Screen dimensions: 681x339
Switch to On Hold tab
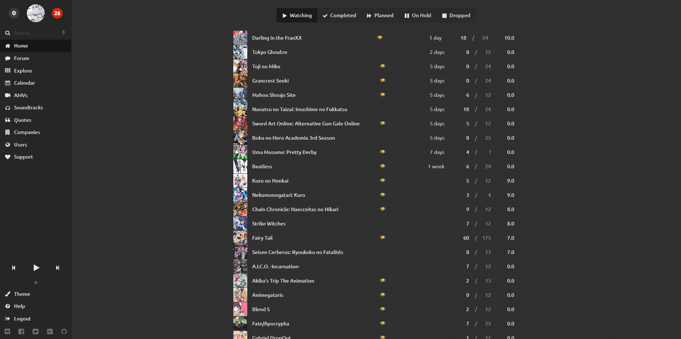418,15
